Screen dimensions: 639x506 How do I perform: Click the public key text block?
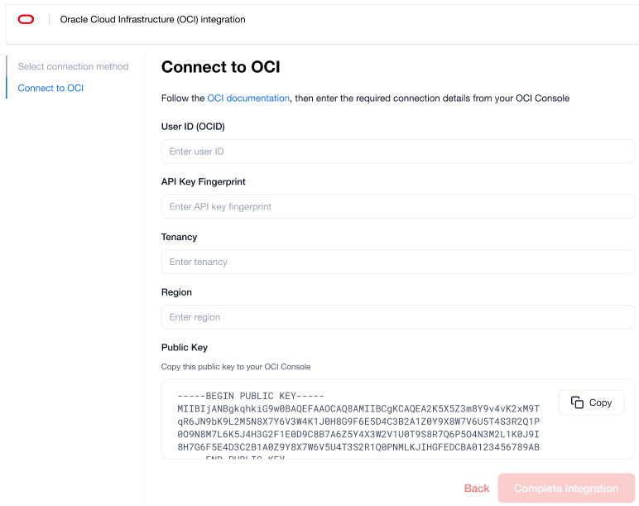tap(358, 427)
